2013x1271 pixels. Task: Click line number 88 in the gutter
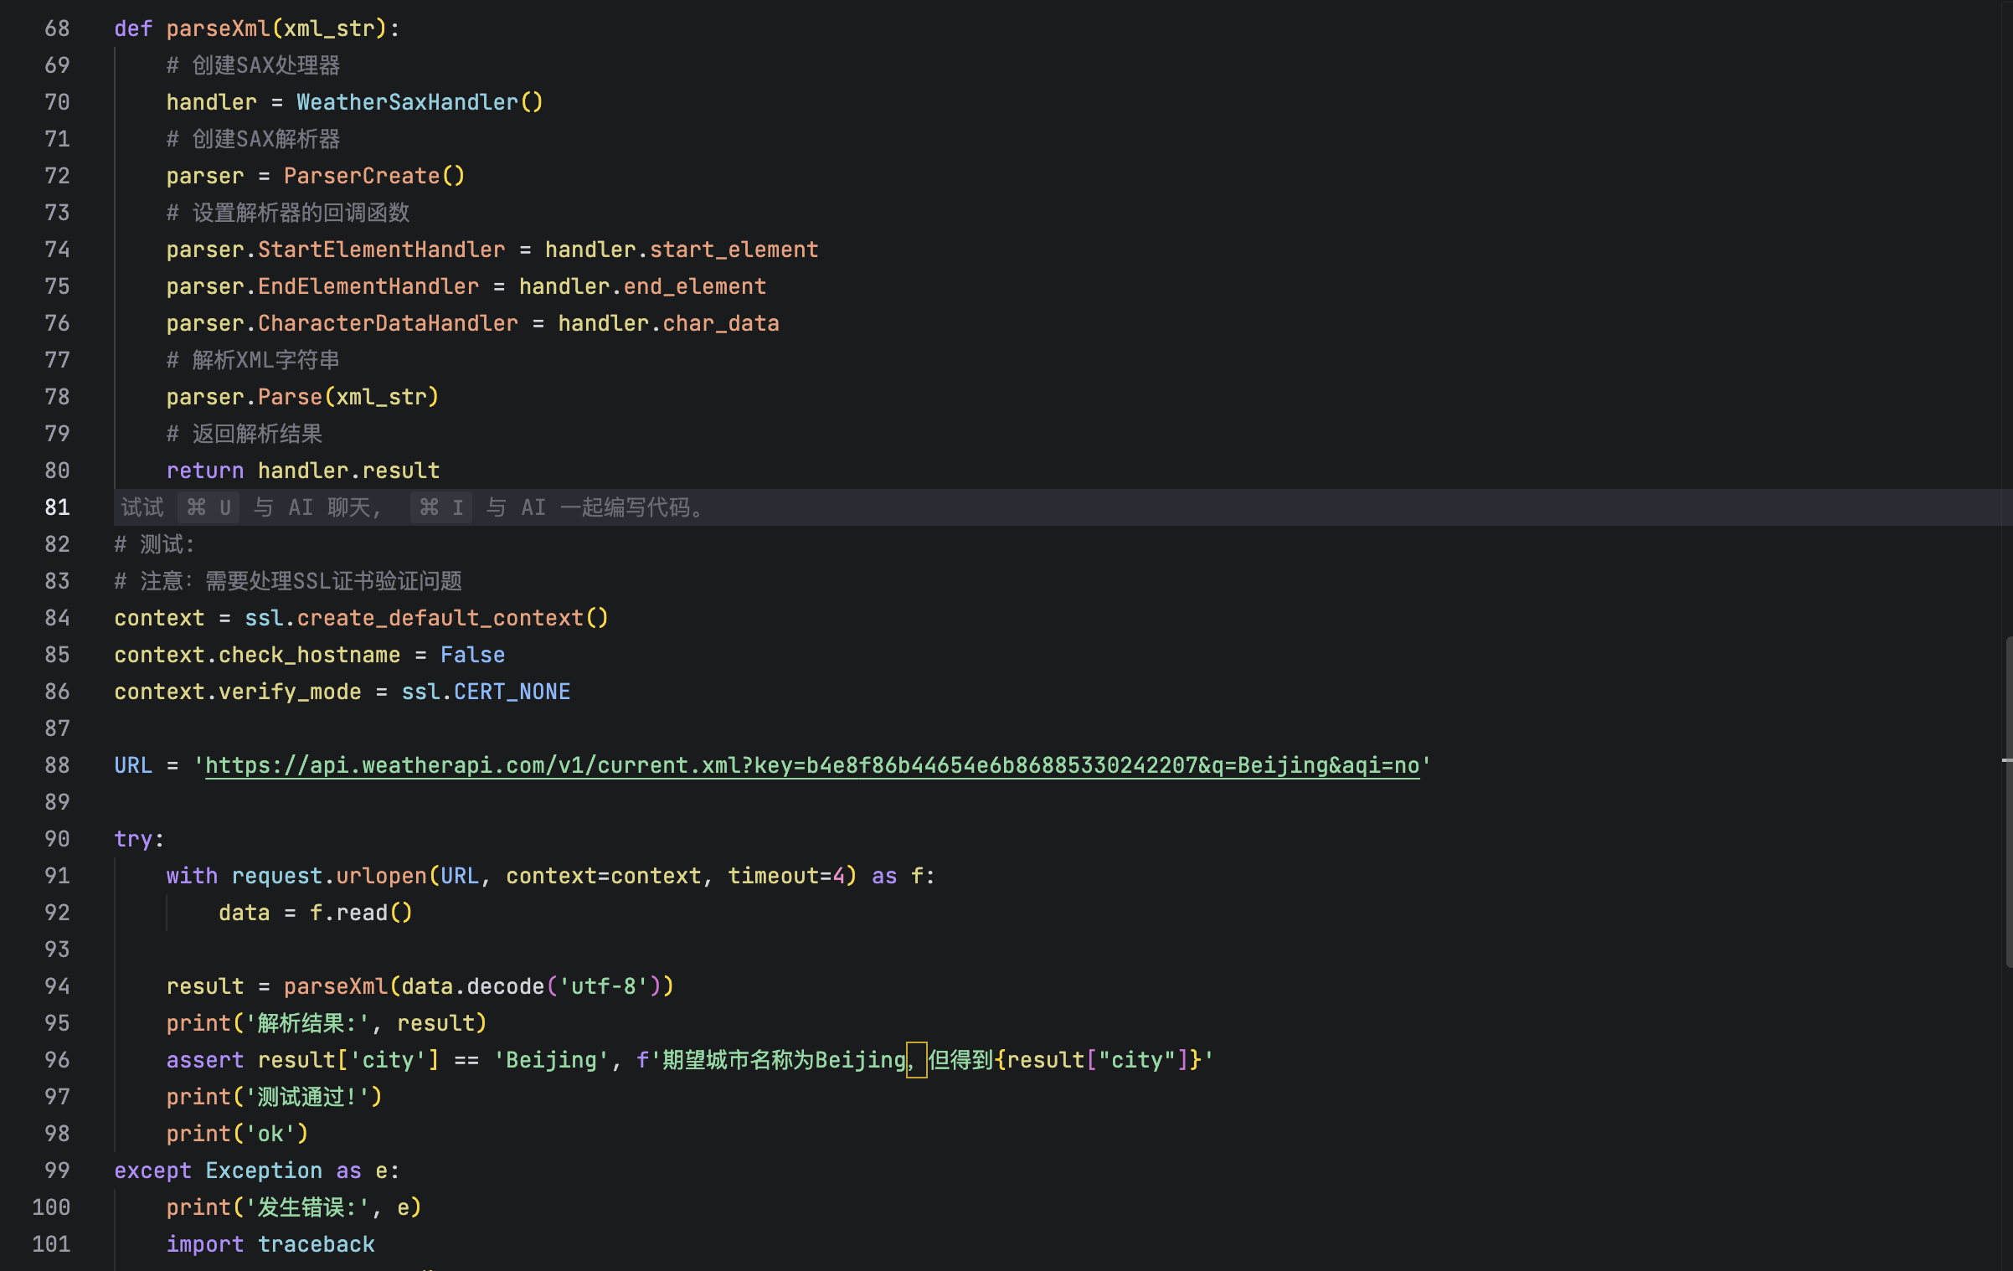coord(57,765)
